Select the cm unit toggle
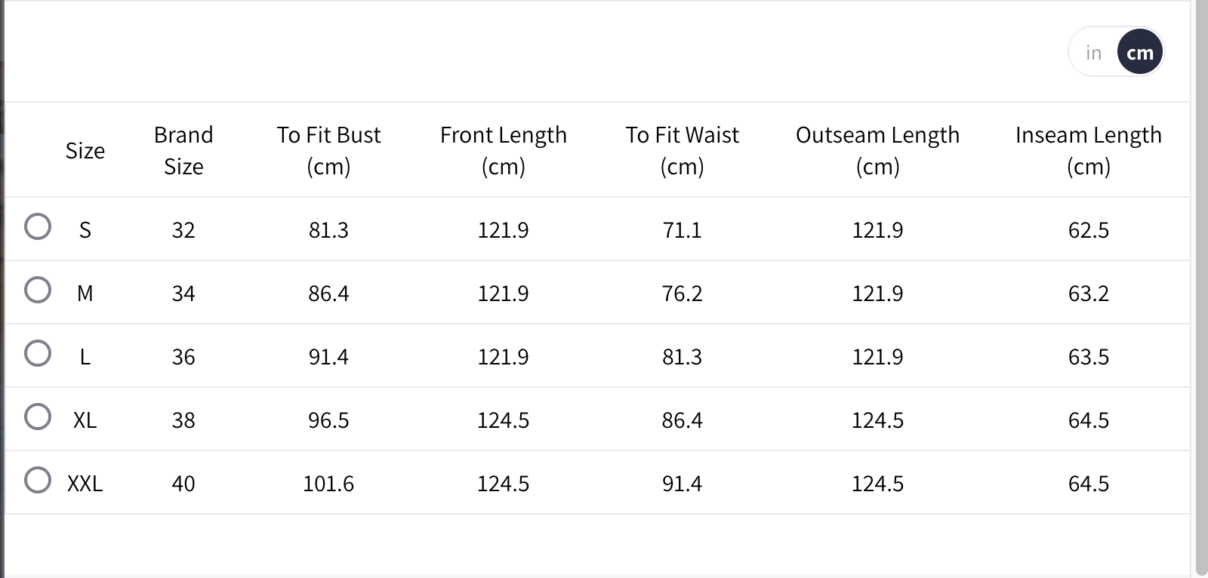Image resolution: width=1208 pixels, height=578 pixels. pyautogui.click(x=1139, y=53)
